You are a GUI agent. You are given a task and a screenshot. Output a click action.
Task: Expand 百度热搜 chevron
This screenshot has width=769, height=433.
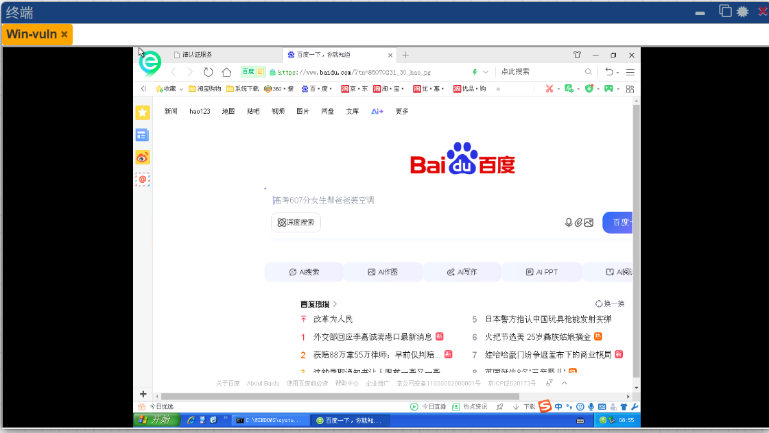pos(335,304)
